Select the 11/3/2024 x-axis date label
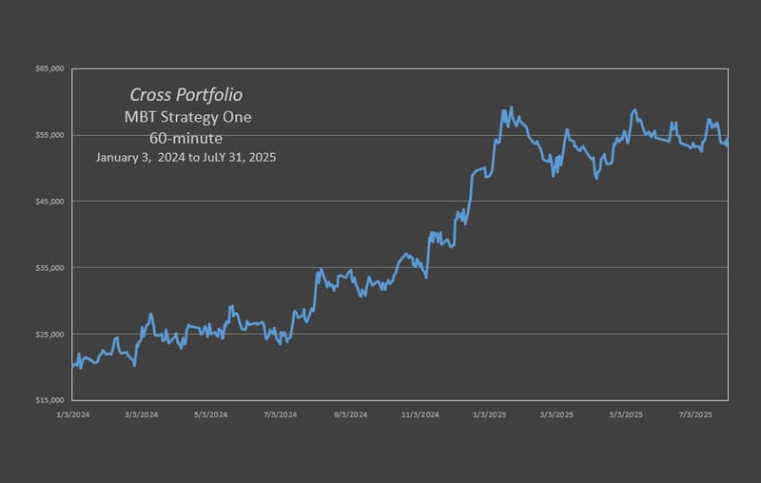 point(420,415)
